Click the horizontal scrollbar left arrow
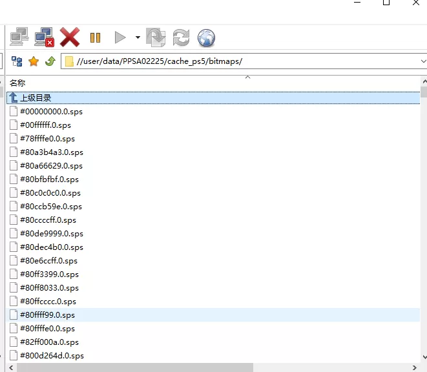The height and width of the screenshot is (372, 427). click(x=11, y=367)
